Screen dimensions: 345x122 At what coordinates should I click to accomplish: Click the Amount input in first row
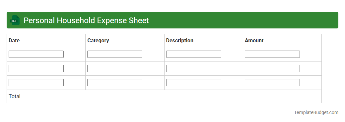[272, 54]
